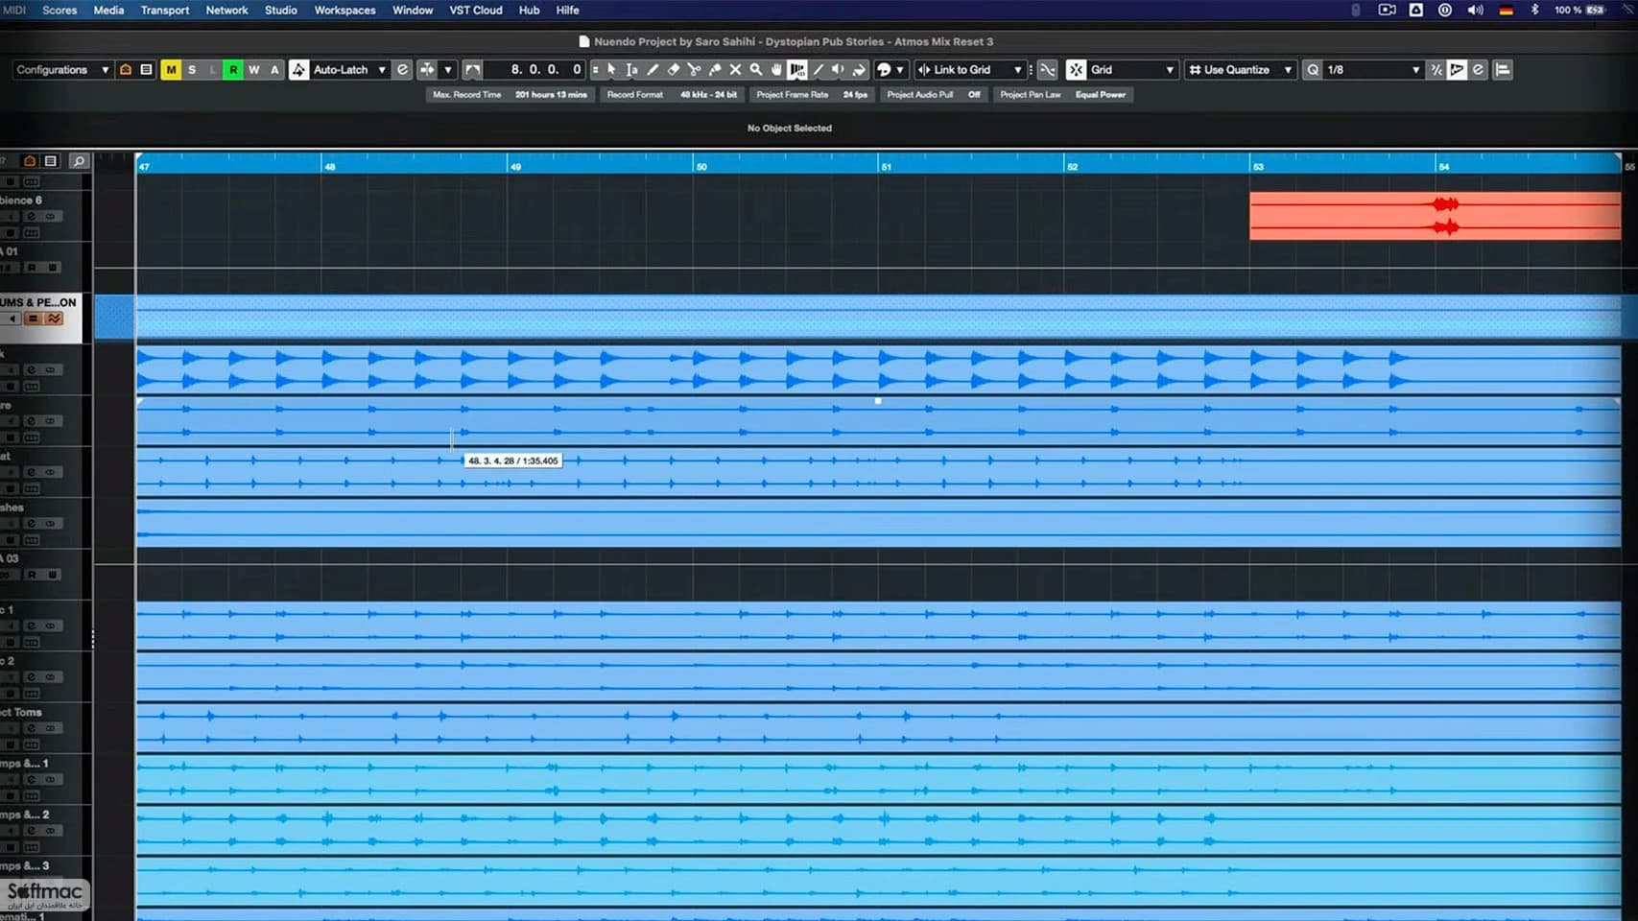This screenshot has width=1638, height=921.
Task: Open the Use Quantize grid type dropdown
Action: pos(1241,70)
